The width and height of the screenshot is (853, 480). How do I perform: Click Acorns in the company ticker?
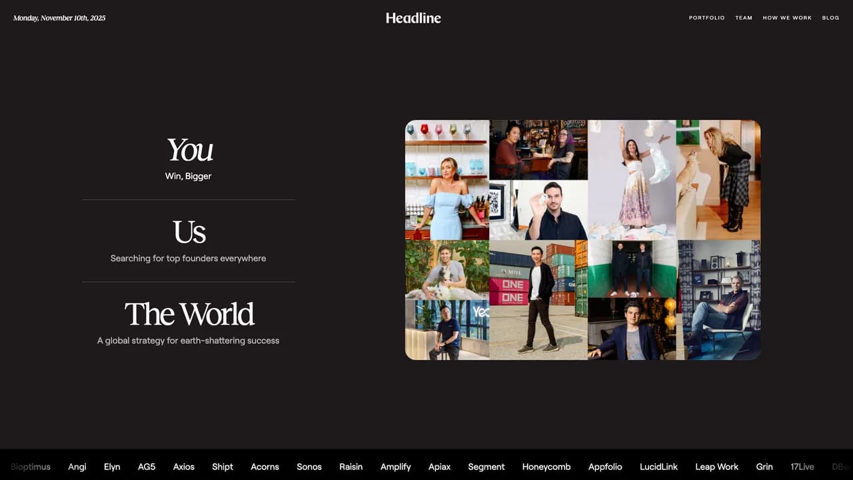click(265, 467)
